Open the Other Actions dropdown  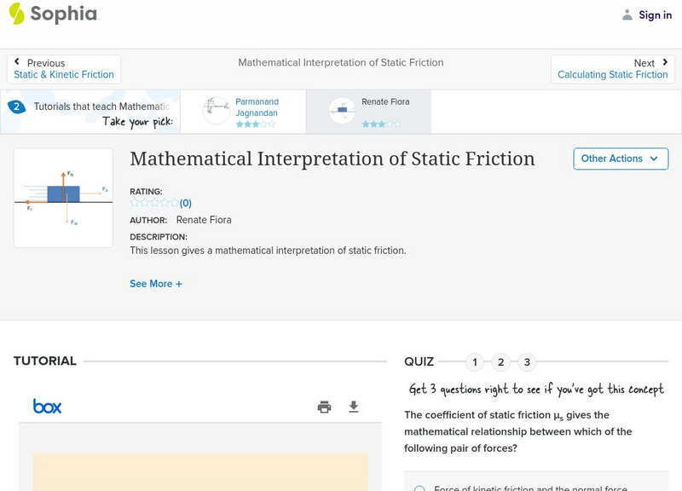click(620, 159)
